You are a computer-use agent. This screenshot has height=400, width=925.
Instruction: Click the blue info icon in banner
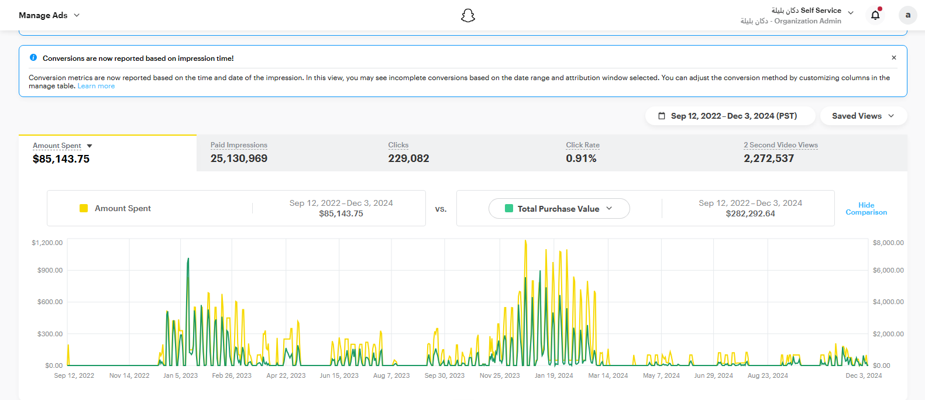point(33,58)
